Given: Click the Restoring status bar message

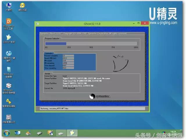Looking at the screenshot, I should click(54, 108).
